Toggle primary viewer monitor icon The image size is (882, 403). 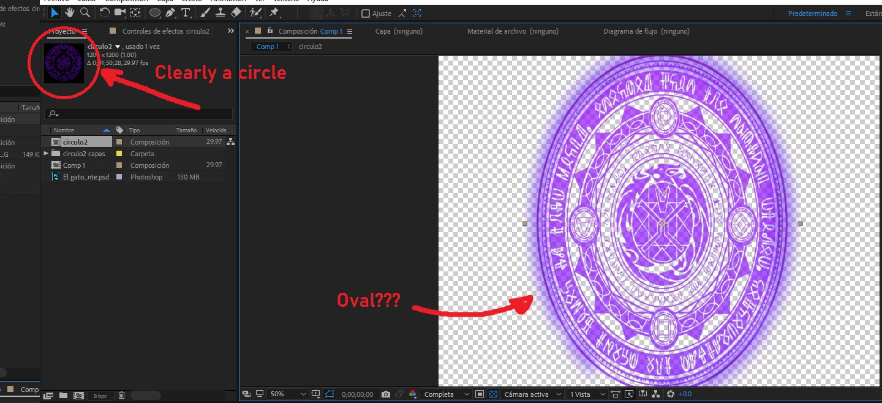click(260, 394)
